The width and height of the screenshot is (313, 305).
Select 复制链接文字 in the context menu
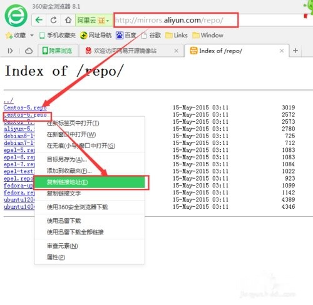pyautogui.click(x=90, y=194)
